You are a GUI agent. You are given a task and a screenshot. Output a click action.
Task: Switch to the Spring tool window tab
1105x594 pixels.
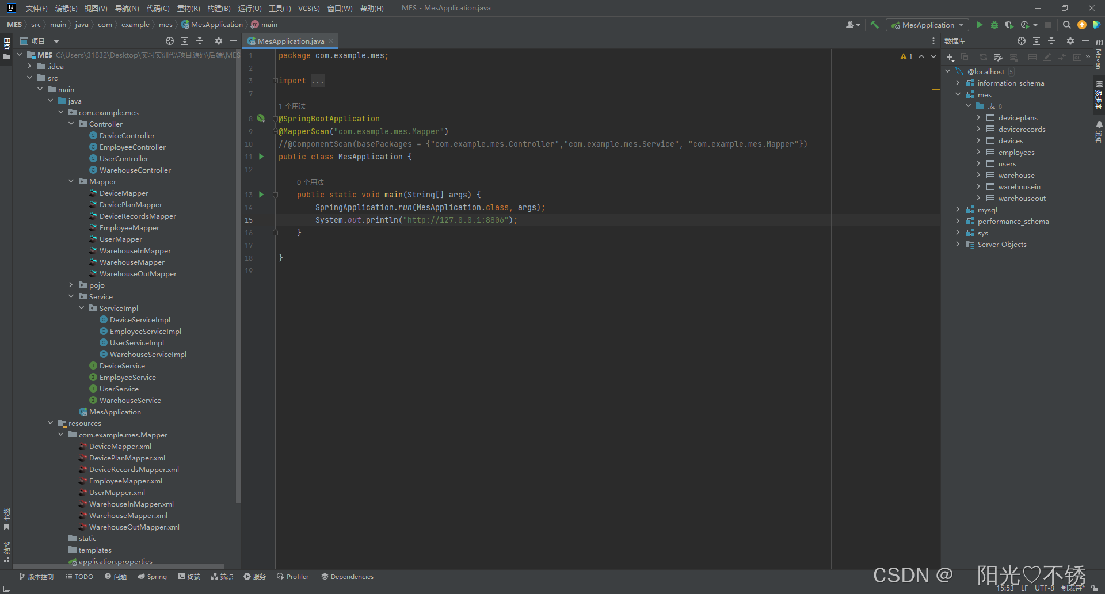point(152,576)
